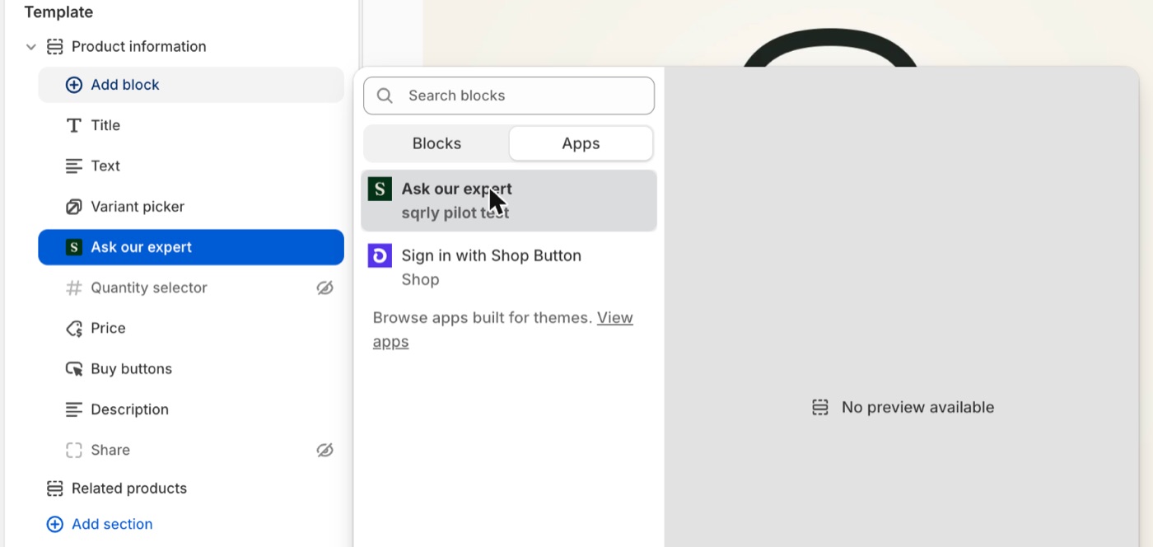Select the highlighted Ask our expert row
Image resolution: width=1153 pixels, height=547 pixels.
pyautogui.click(x=191, y=247)
